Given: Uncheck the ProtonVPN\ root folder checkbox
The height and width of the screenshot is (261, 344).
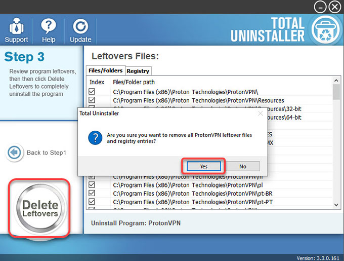Looking at the screenshot, I should point(92,91).
